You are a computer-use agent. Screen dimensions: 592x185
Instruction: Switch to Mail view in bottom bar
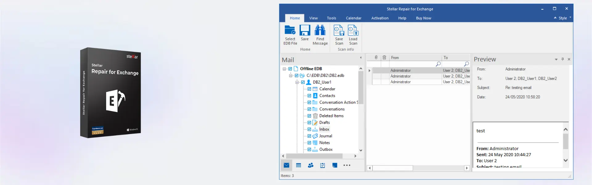click(286, 165)
